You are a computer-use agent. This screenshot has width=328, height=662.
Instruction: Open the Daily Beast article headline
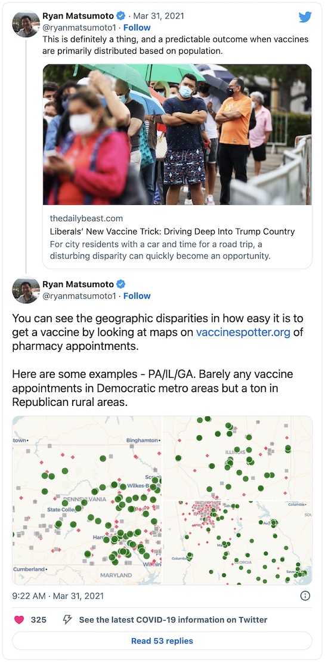(x=172, y=232)
